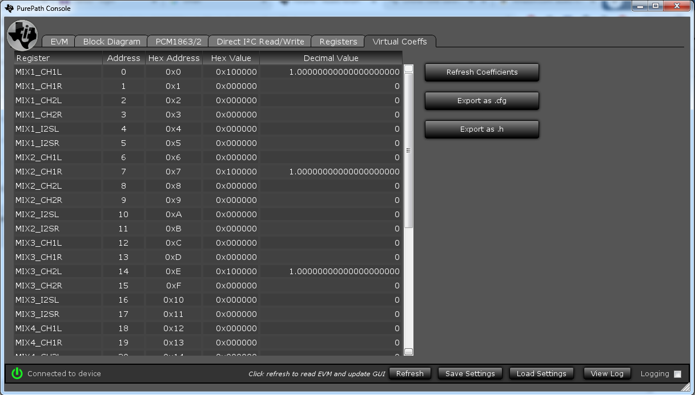Select the MIX1_CH2L register name
The height and width of the screenshot is (395, 695).
pos(39,100)
